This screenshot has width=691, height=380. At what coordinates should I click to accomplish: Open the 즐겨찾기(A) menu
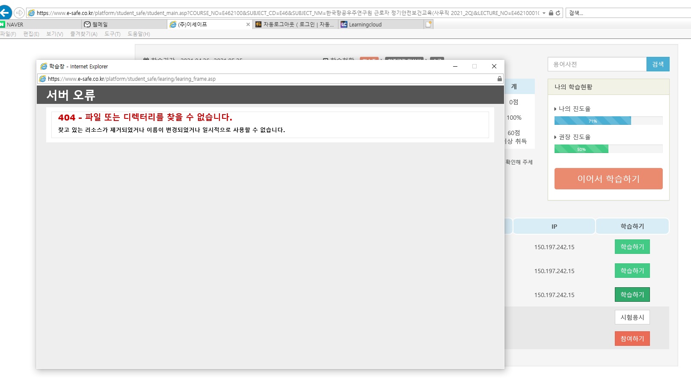pyautogui.click(x=84, y=34)
